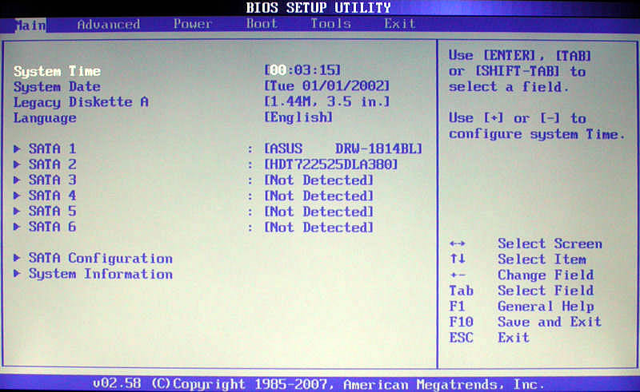Switch to the Main tab
The width and height of the screenshot is (640, 392).
[x=30, y=26]
